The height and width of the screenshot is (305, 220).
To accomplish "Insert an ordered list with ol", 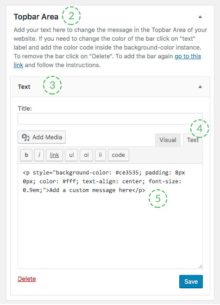I will click(86, 155).
